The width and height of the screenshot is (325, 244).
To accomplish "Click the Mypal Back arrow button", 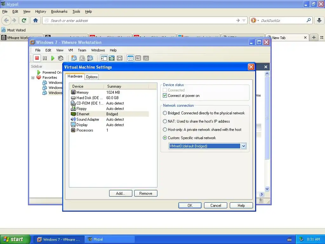I will pyautogui.click(x=6, y=20).
